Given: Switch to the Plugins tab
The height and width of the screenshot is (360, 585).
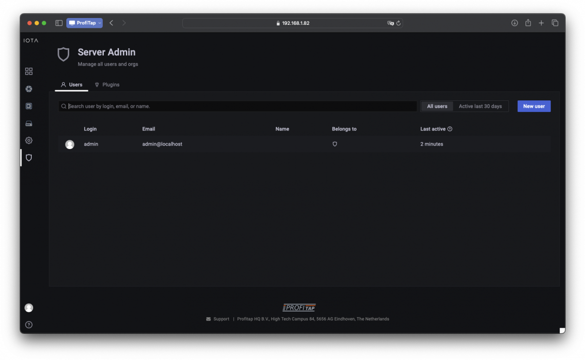Looking at the screenshot, I should click(107, 85).
